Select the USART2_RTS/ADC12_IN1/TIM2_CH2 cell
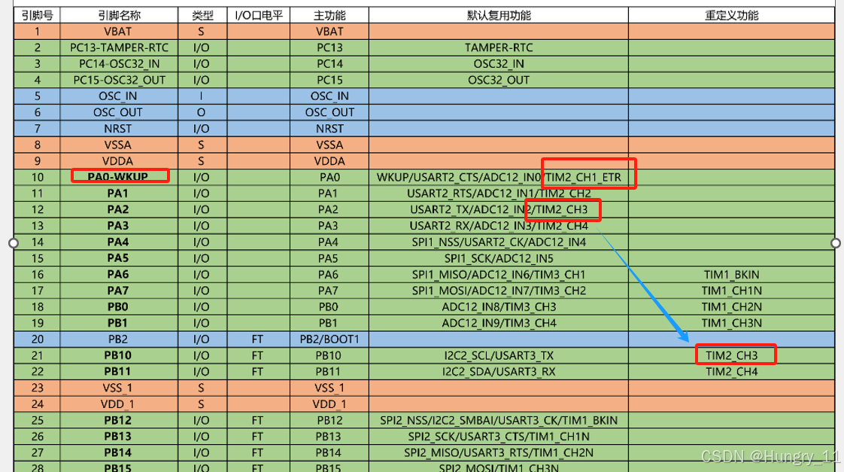The width and height of the screenshot is (844, 472). pos(499,193)
